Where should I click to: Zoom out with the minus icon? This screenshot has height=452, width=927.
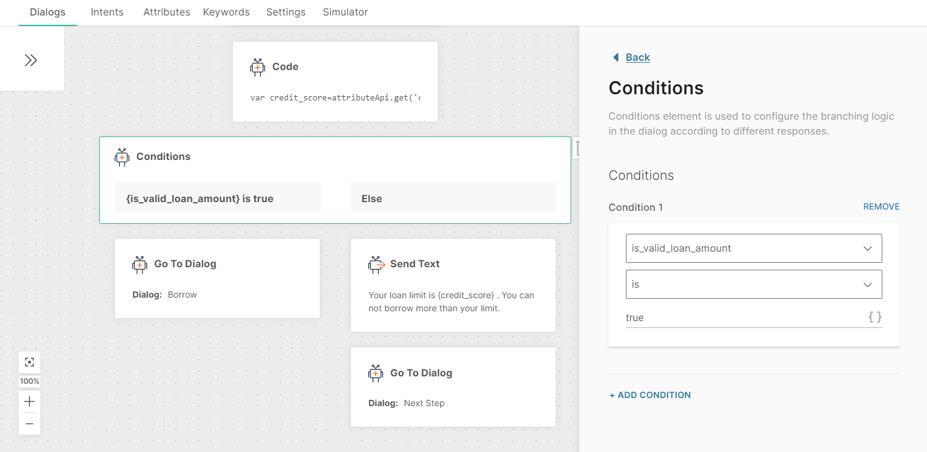pyautogui.click(x=29, y=424)
